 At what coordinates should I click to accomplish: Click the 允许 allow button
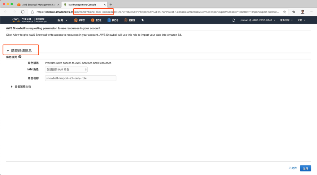(305, 168)
